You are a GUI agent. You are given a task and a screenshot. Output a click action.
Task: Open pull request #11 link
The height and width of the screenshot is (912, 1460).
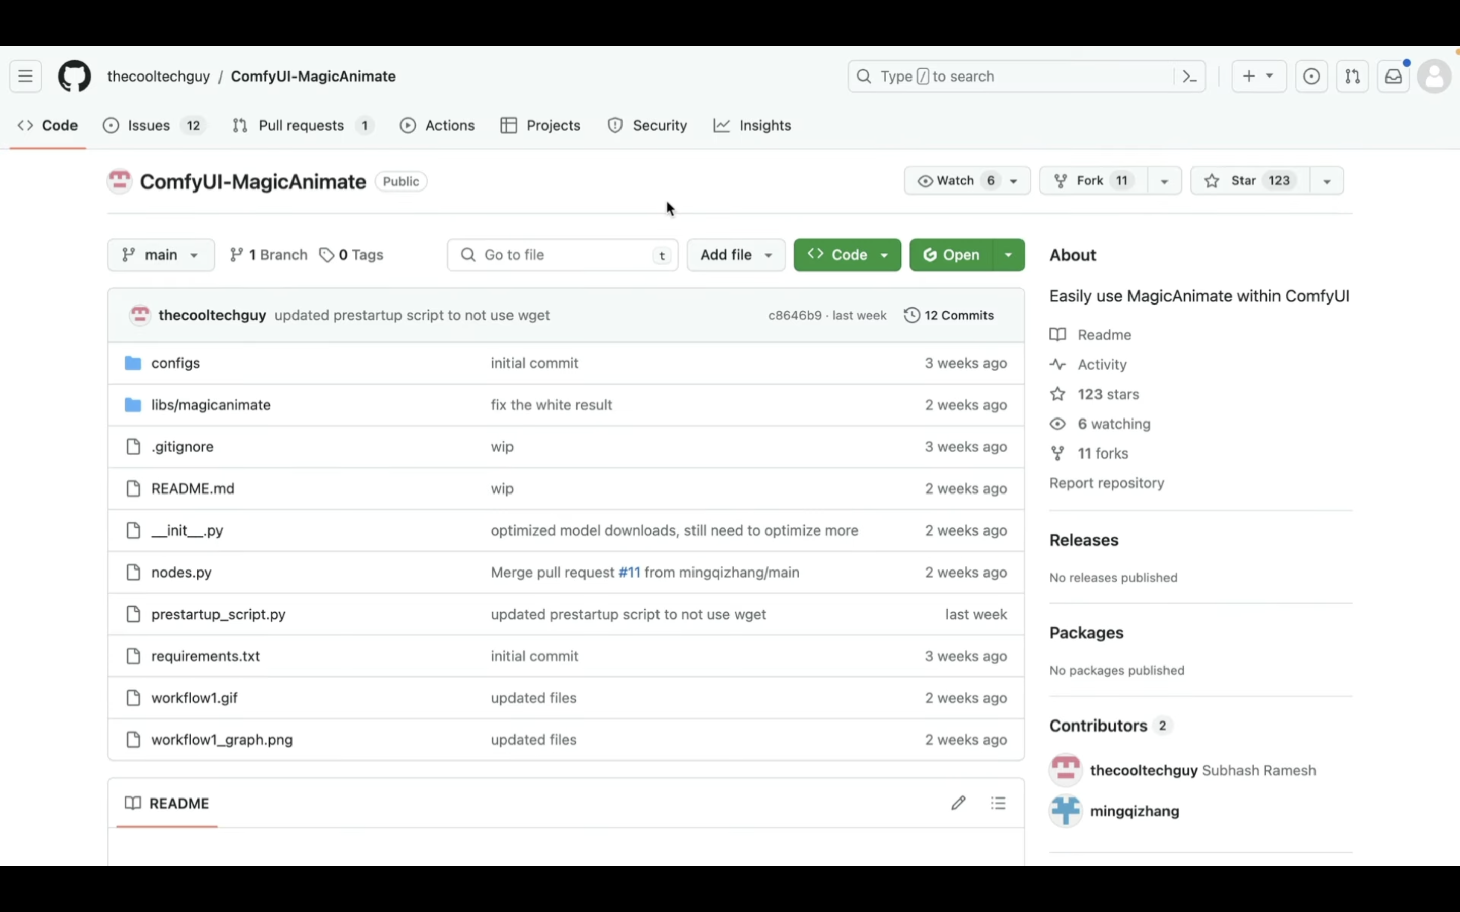pyautogui.click(x=629, y=572)
